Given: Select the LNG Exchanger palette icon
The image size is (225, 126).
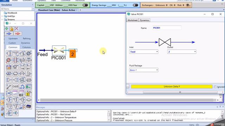Looking at the screenshot, I should coord(15,60).
